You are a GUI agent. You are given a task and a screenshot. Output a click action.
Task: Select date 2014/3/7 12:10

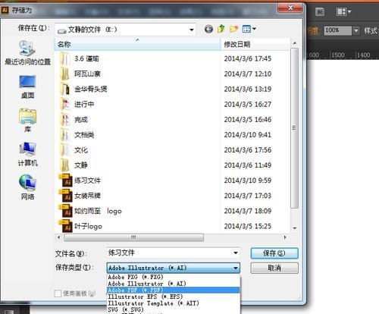coord(247,74)
